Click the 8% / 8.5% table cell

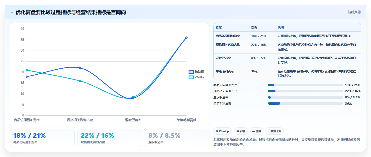point(258,58)
